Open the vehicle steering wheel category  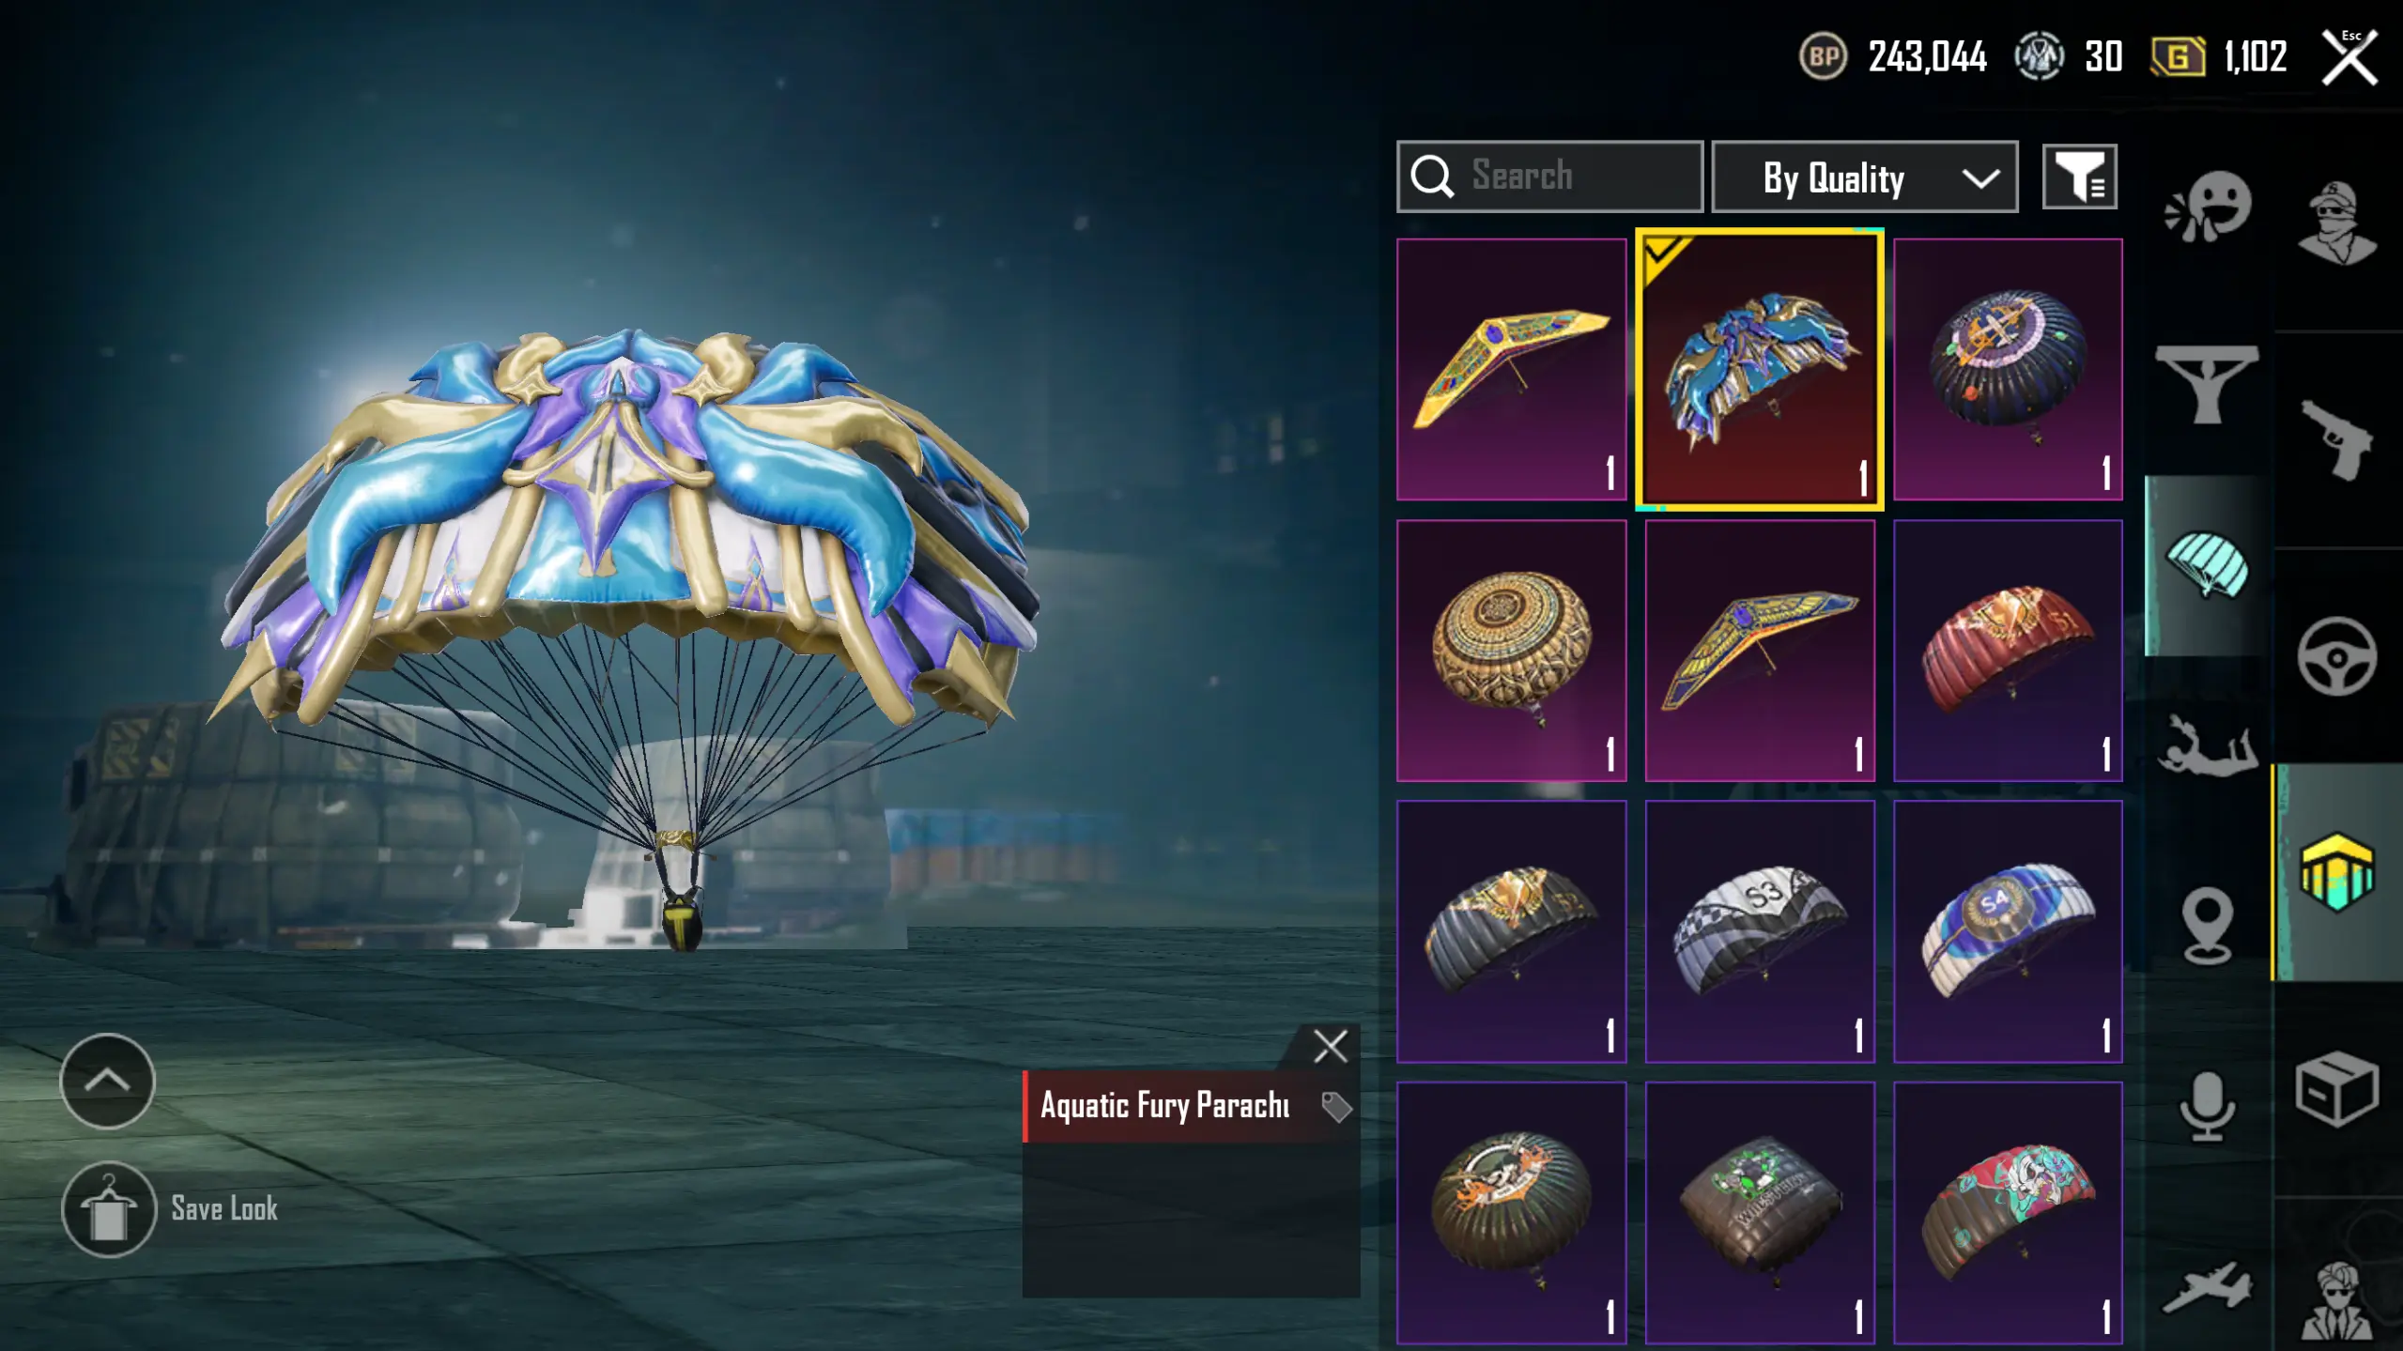[2337, 655]
